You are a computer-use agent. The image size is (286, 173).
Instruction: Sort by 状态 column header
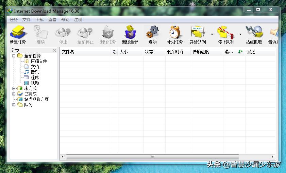154,52
